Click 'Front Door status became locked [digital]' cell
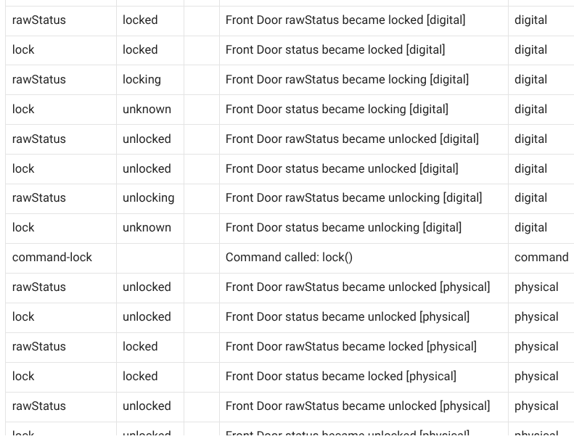 coord(364,50)
